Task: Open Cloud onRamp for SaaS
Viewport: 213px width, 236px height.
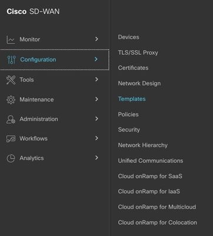Action: 150,176
